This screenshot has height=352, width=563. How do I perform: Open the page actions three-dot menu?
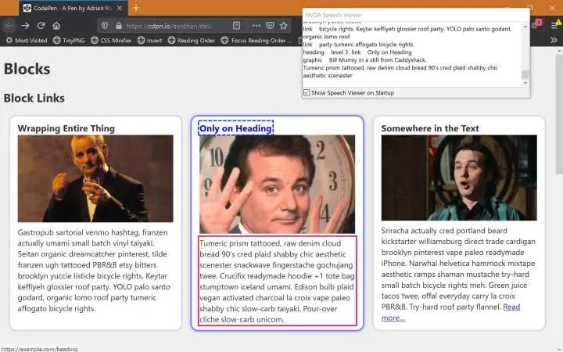click(256, 26)
